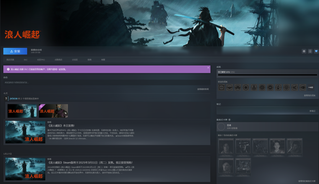Open the 指南 tab
Screen dimensions: 319x184
pyautogui.click(x=89, y=60)
